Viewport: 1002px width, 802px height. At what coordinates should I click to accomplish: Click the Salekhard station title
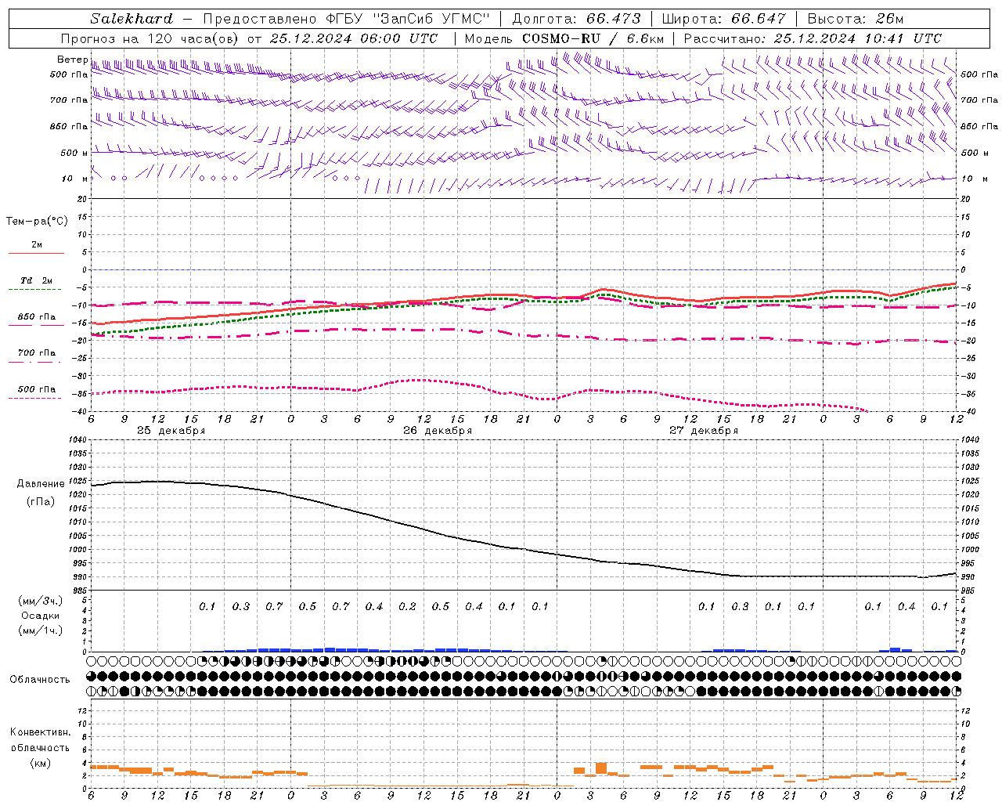pos(131,19)
